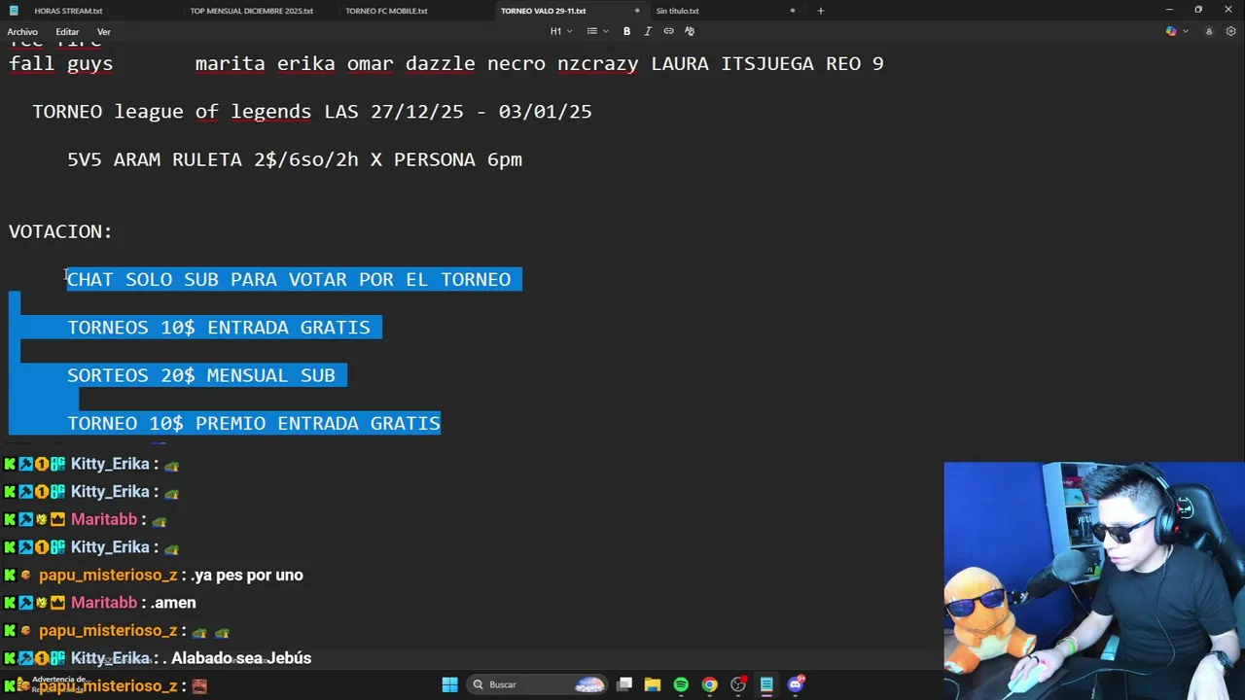Image resolution: width=1245 pixels, height=700 pixels.
Task: Click the Notepad app icon in title bar
Action: point(14,11)
